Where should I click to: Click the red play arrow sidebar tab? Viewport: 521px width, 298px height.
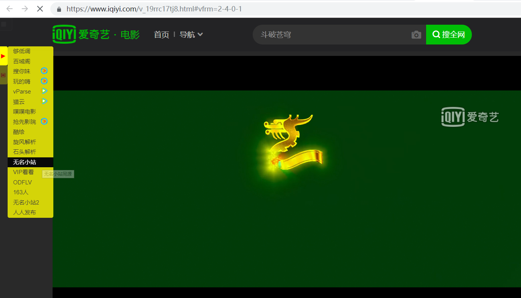[3, 56]
